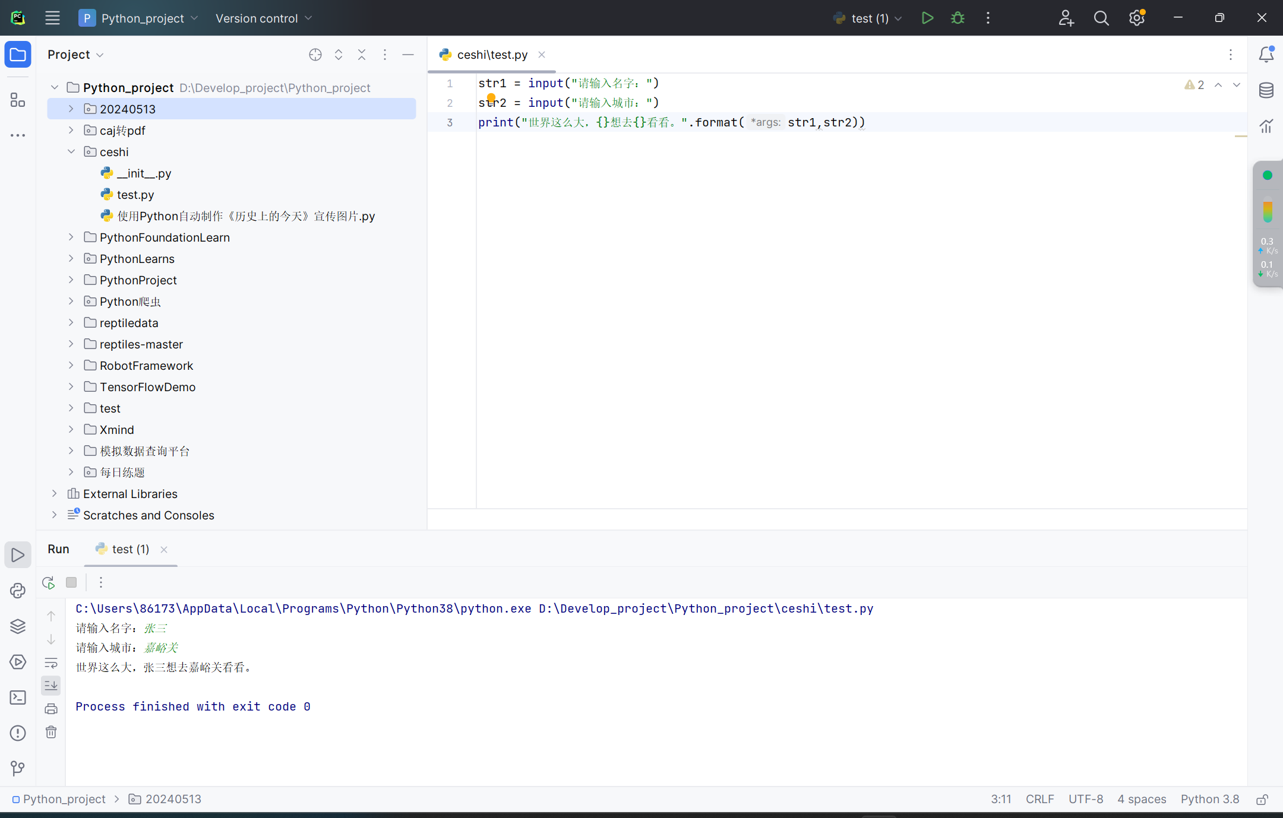Open Python Console tool window

tap(18, 591)
